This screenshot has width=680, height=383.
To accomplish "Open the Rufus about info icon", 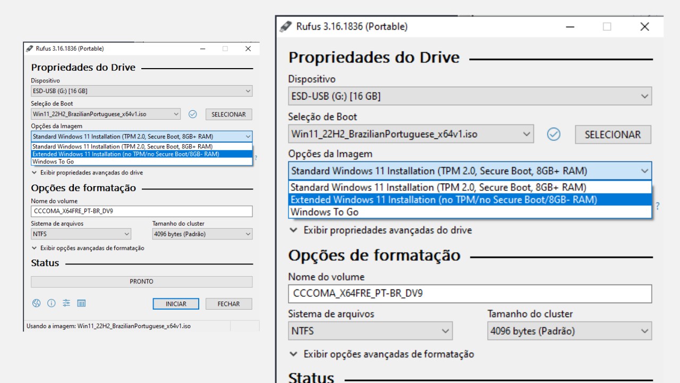I will click(50, 303).
